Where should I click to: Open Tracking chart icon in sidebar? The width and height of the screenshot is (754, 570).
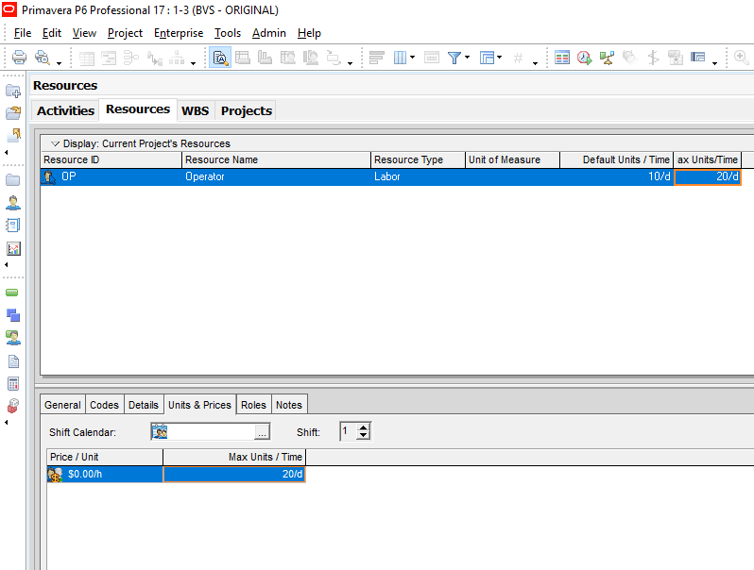point(13,248)
